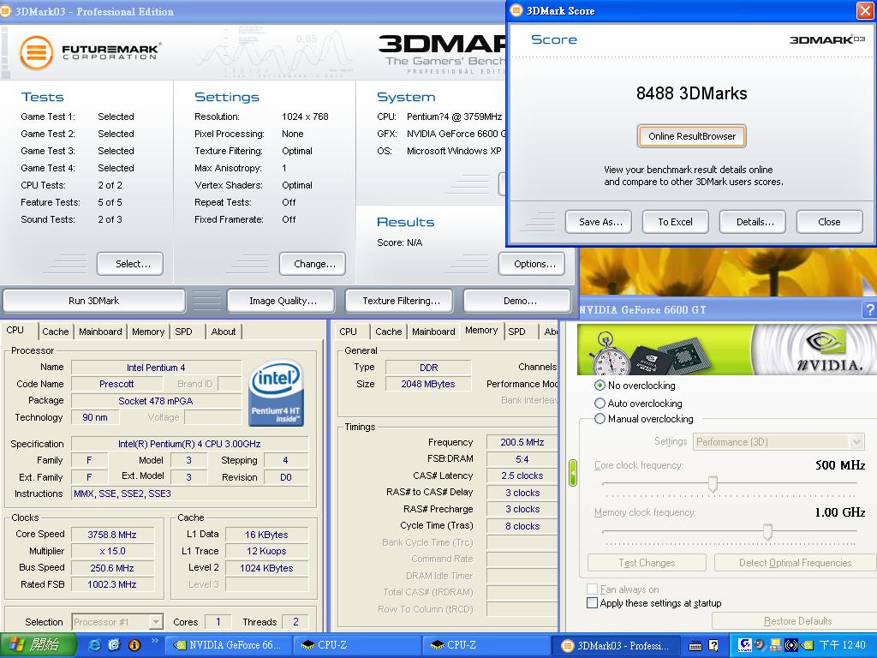Click Save As... in score window
This screenshot has width=877, height=658.
tap(600, 222)
